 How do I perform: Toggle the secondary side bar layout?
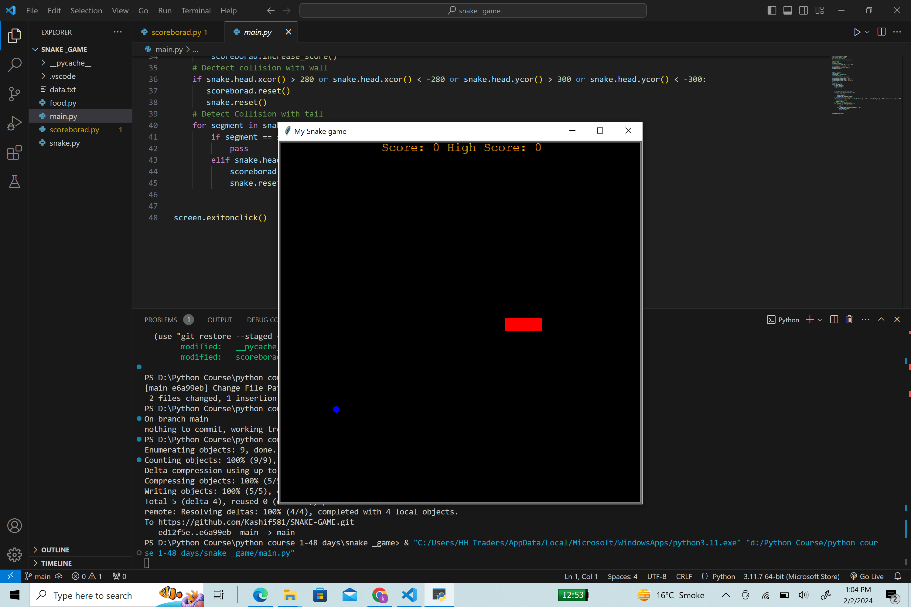pyautogui.click(x=803, y=10)
